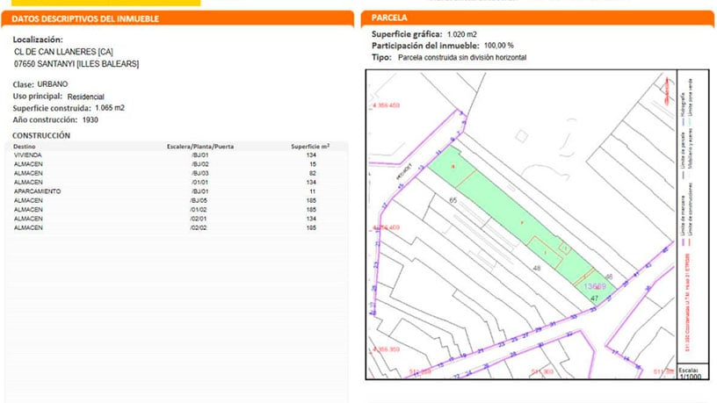
Task: Click the PARCELA section header
Action: (389, 18)
